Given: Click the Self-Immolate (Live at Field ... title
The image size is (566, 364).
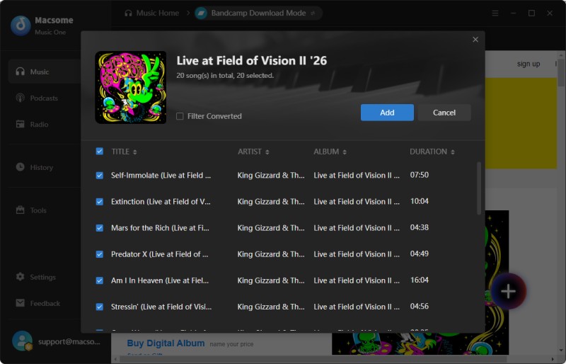Looking at the screenshot, I should (161, 176).
